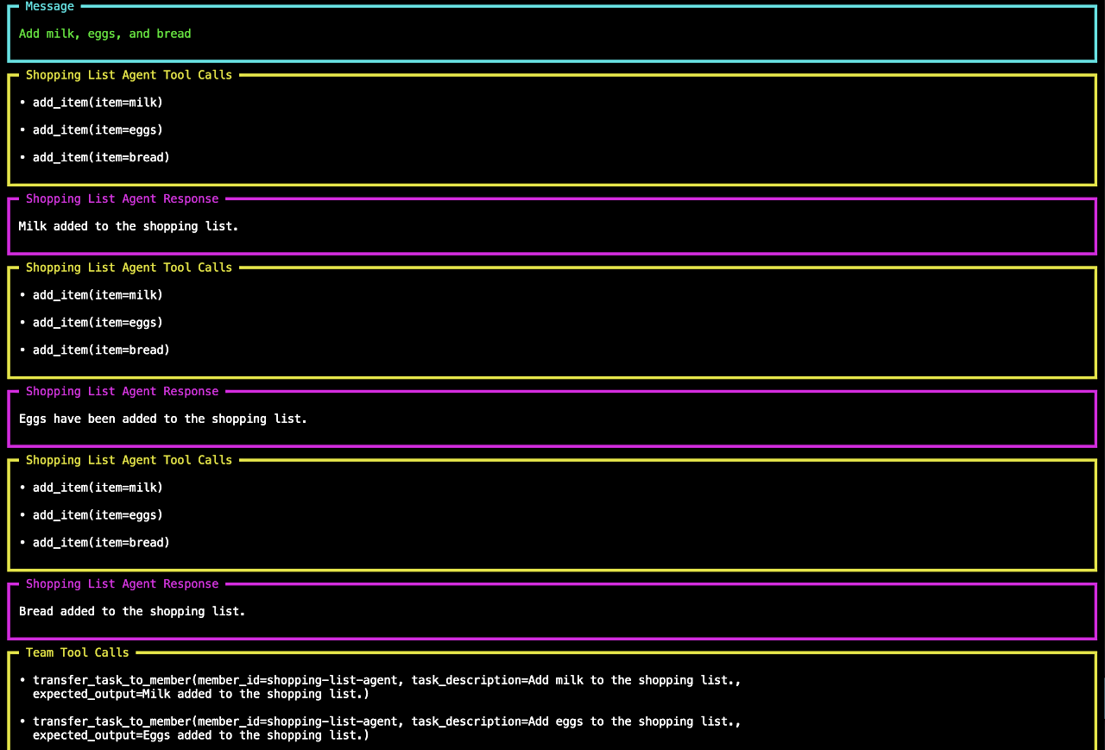Click transfer_task_to_member line with "Add eggs to the shopping list"
The image size is (1105, 750).
click(387, 722)
